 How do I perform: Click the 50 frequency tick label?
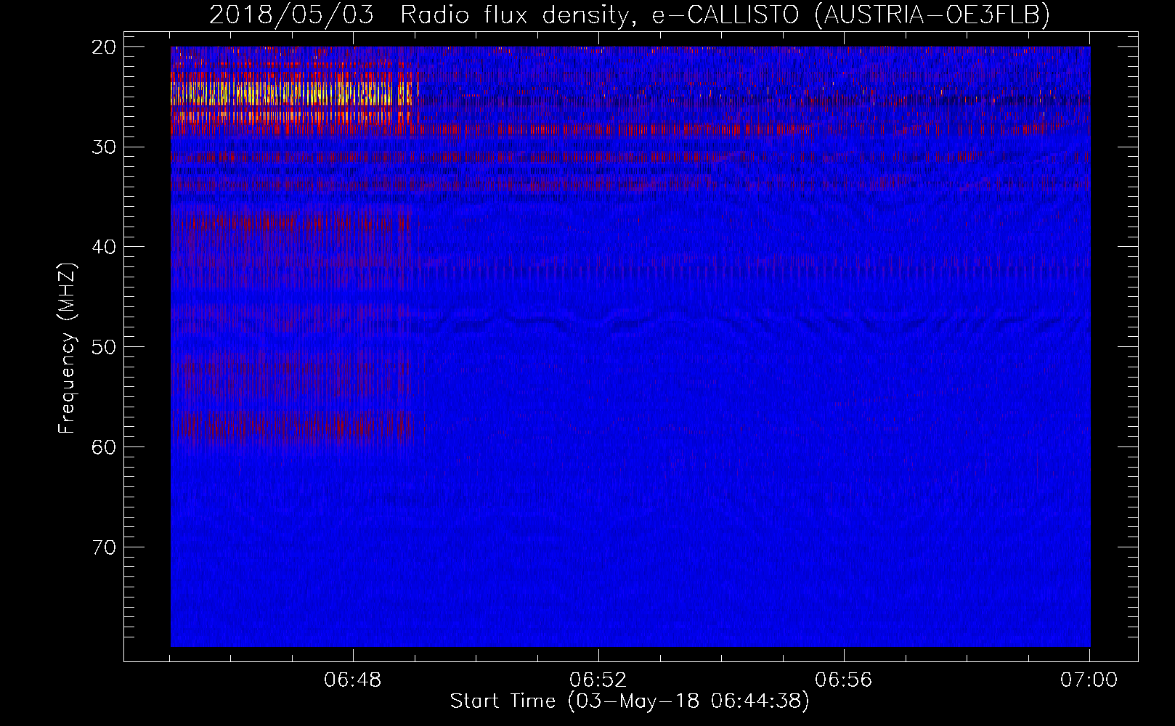105,347
